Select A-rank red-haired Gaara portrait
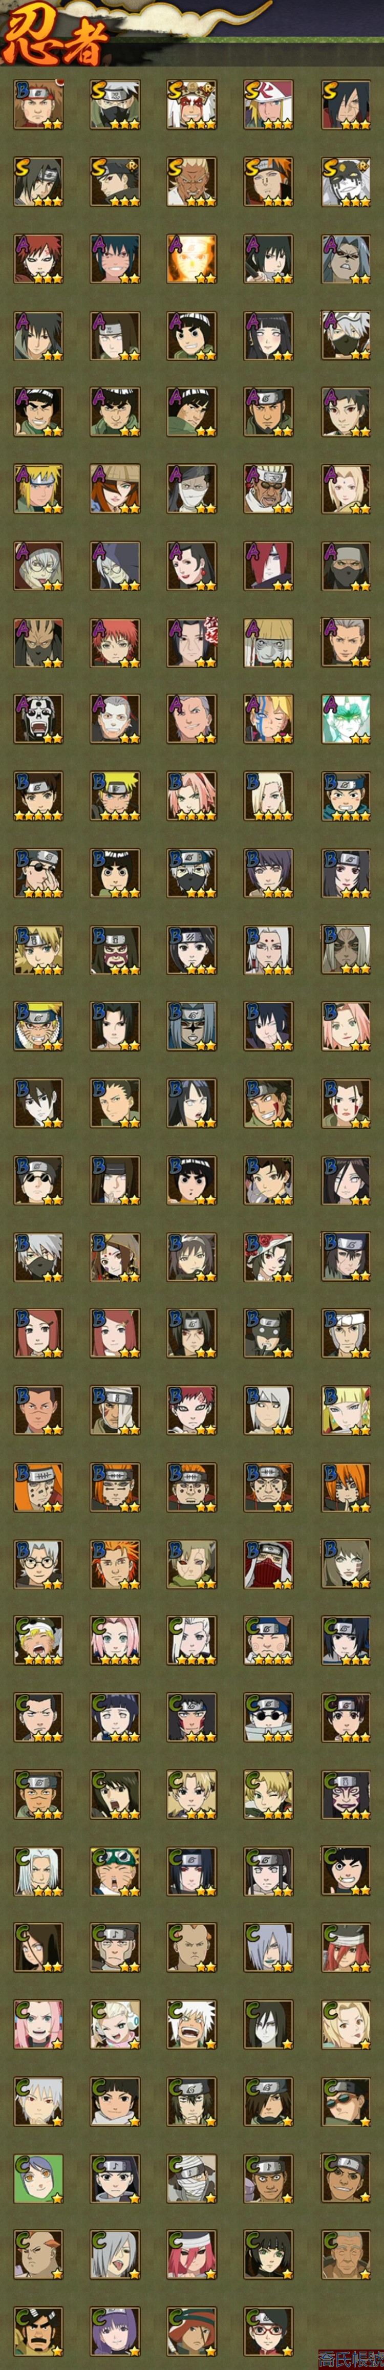The image size is (384, 2370). pos(38,257)
